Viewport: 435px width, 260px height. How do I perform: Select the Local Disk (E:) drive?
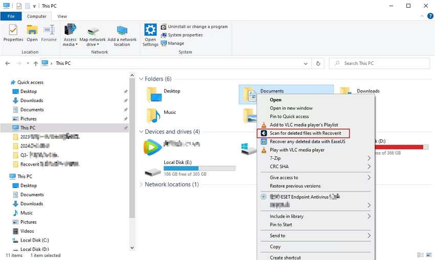[x=190, y=168]
